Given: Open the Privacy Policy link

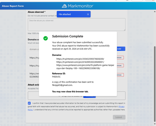Looking at the screenshot, I should pyautogui.click(x=122, y=106).
